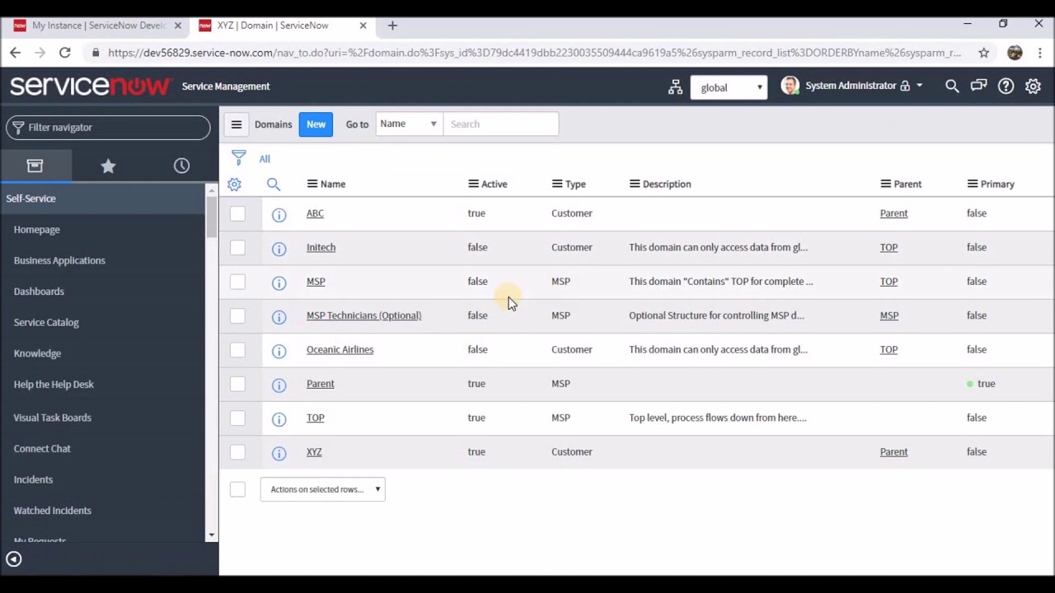Open the Help panel icon
Screen dimensions: 1055x593
point(1006,86)
